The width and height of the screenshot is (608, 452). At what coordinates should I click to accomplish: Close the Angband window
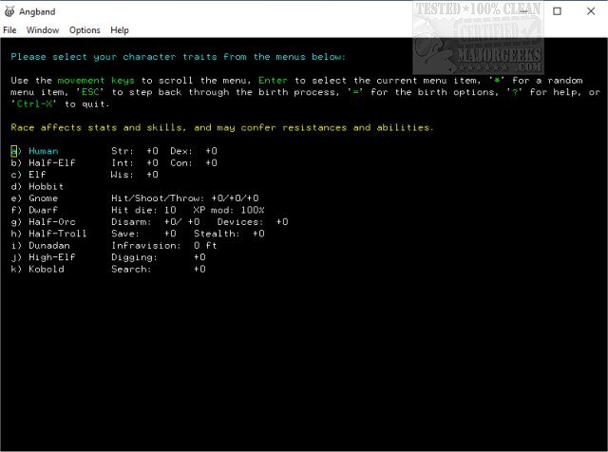tap(591, 11)
